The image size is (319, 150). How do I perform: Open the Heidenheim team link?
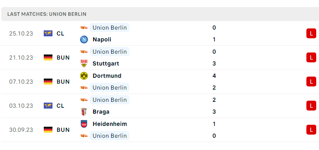point(110,124)
